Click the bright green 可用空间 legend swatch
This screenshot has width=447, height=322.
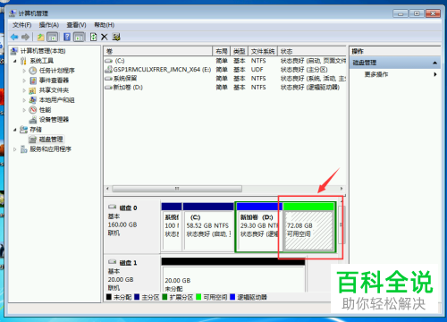[x=198, y=297]
